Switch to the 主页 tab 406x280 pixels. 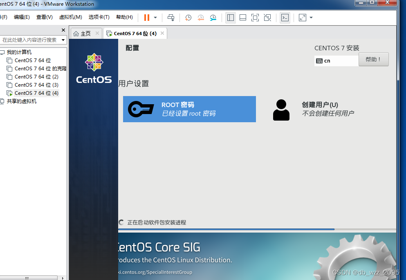coord(85,34)
